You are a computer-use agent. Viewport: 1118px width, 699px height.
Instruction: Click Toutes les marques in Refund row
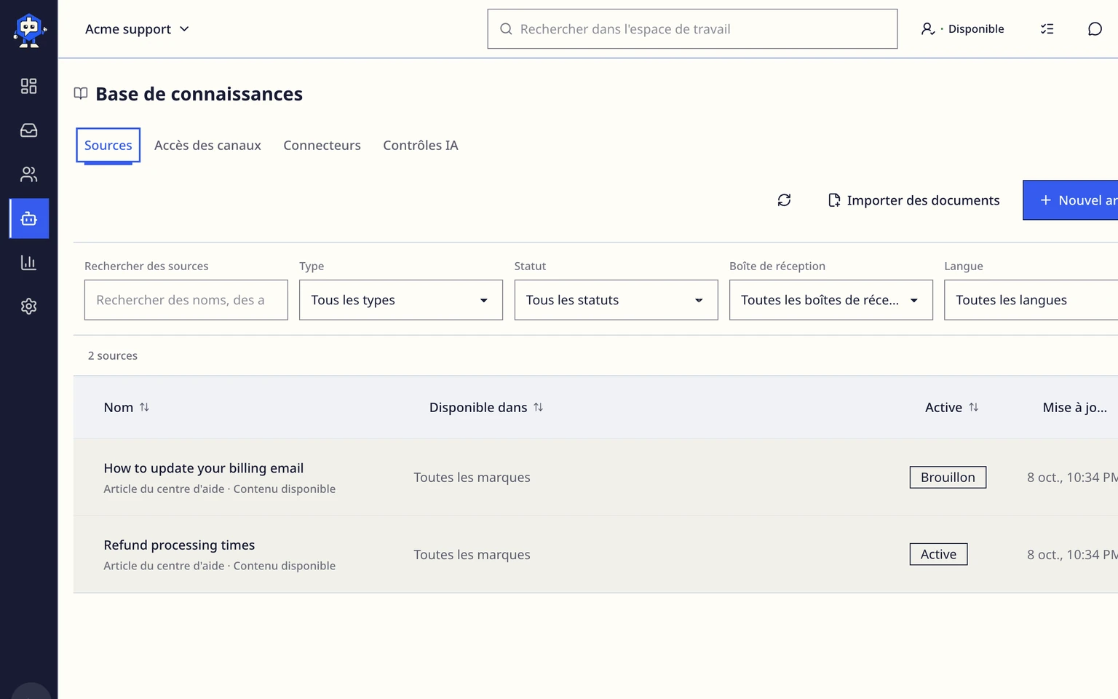point(472,555)
